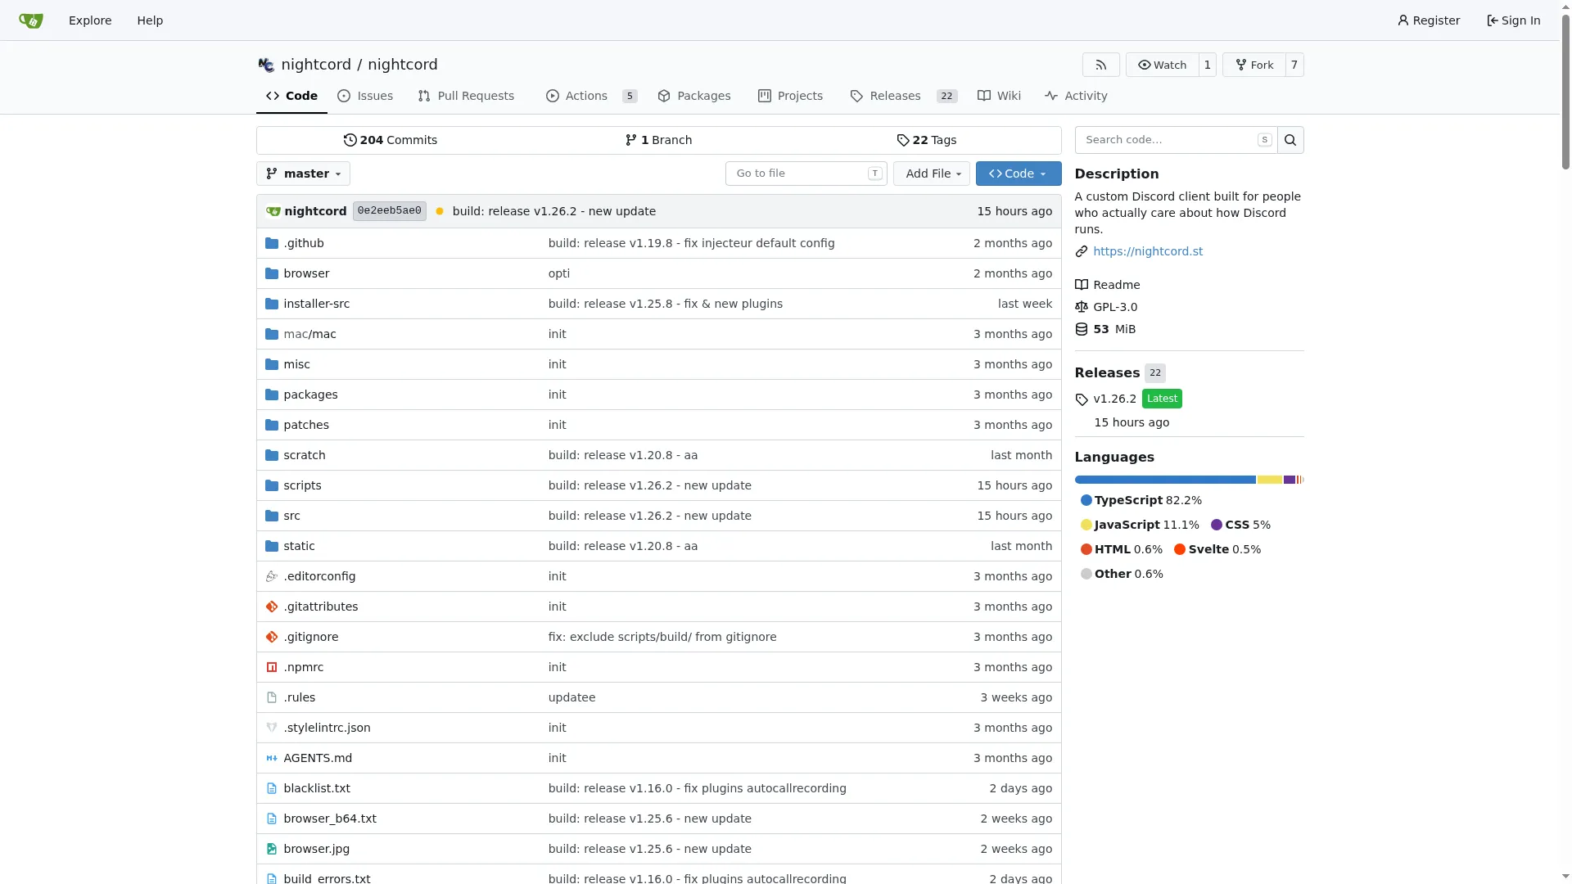Click the latest commit author avatar
The width and height of the screenshot is (1572, 884).
tap(273, 211)
